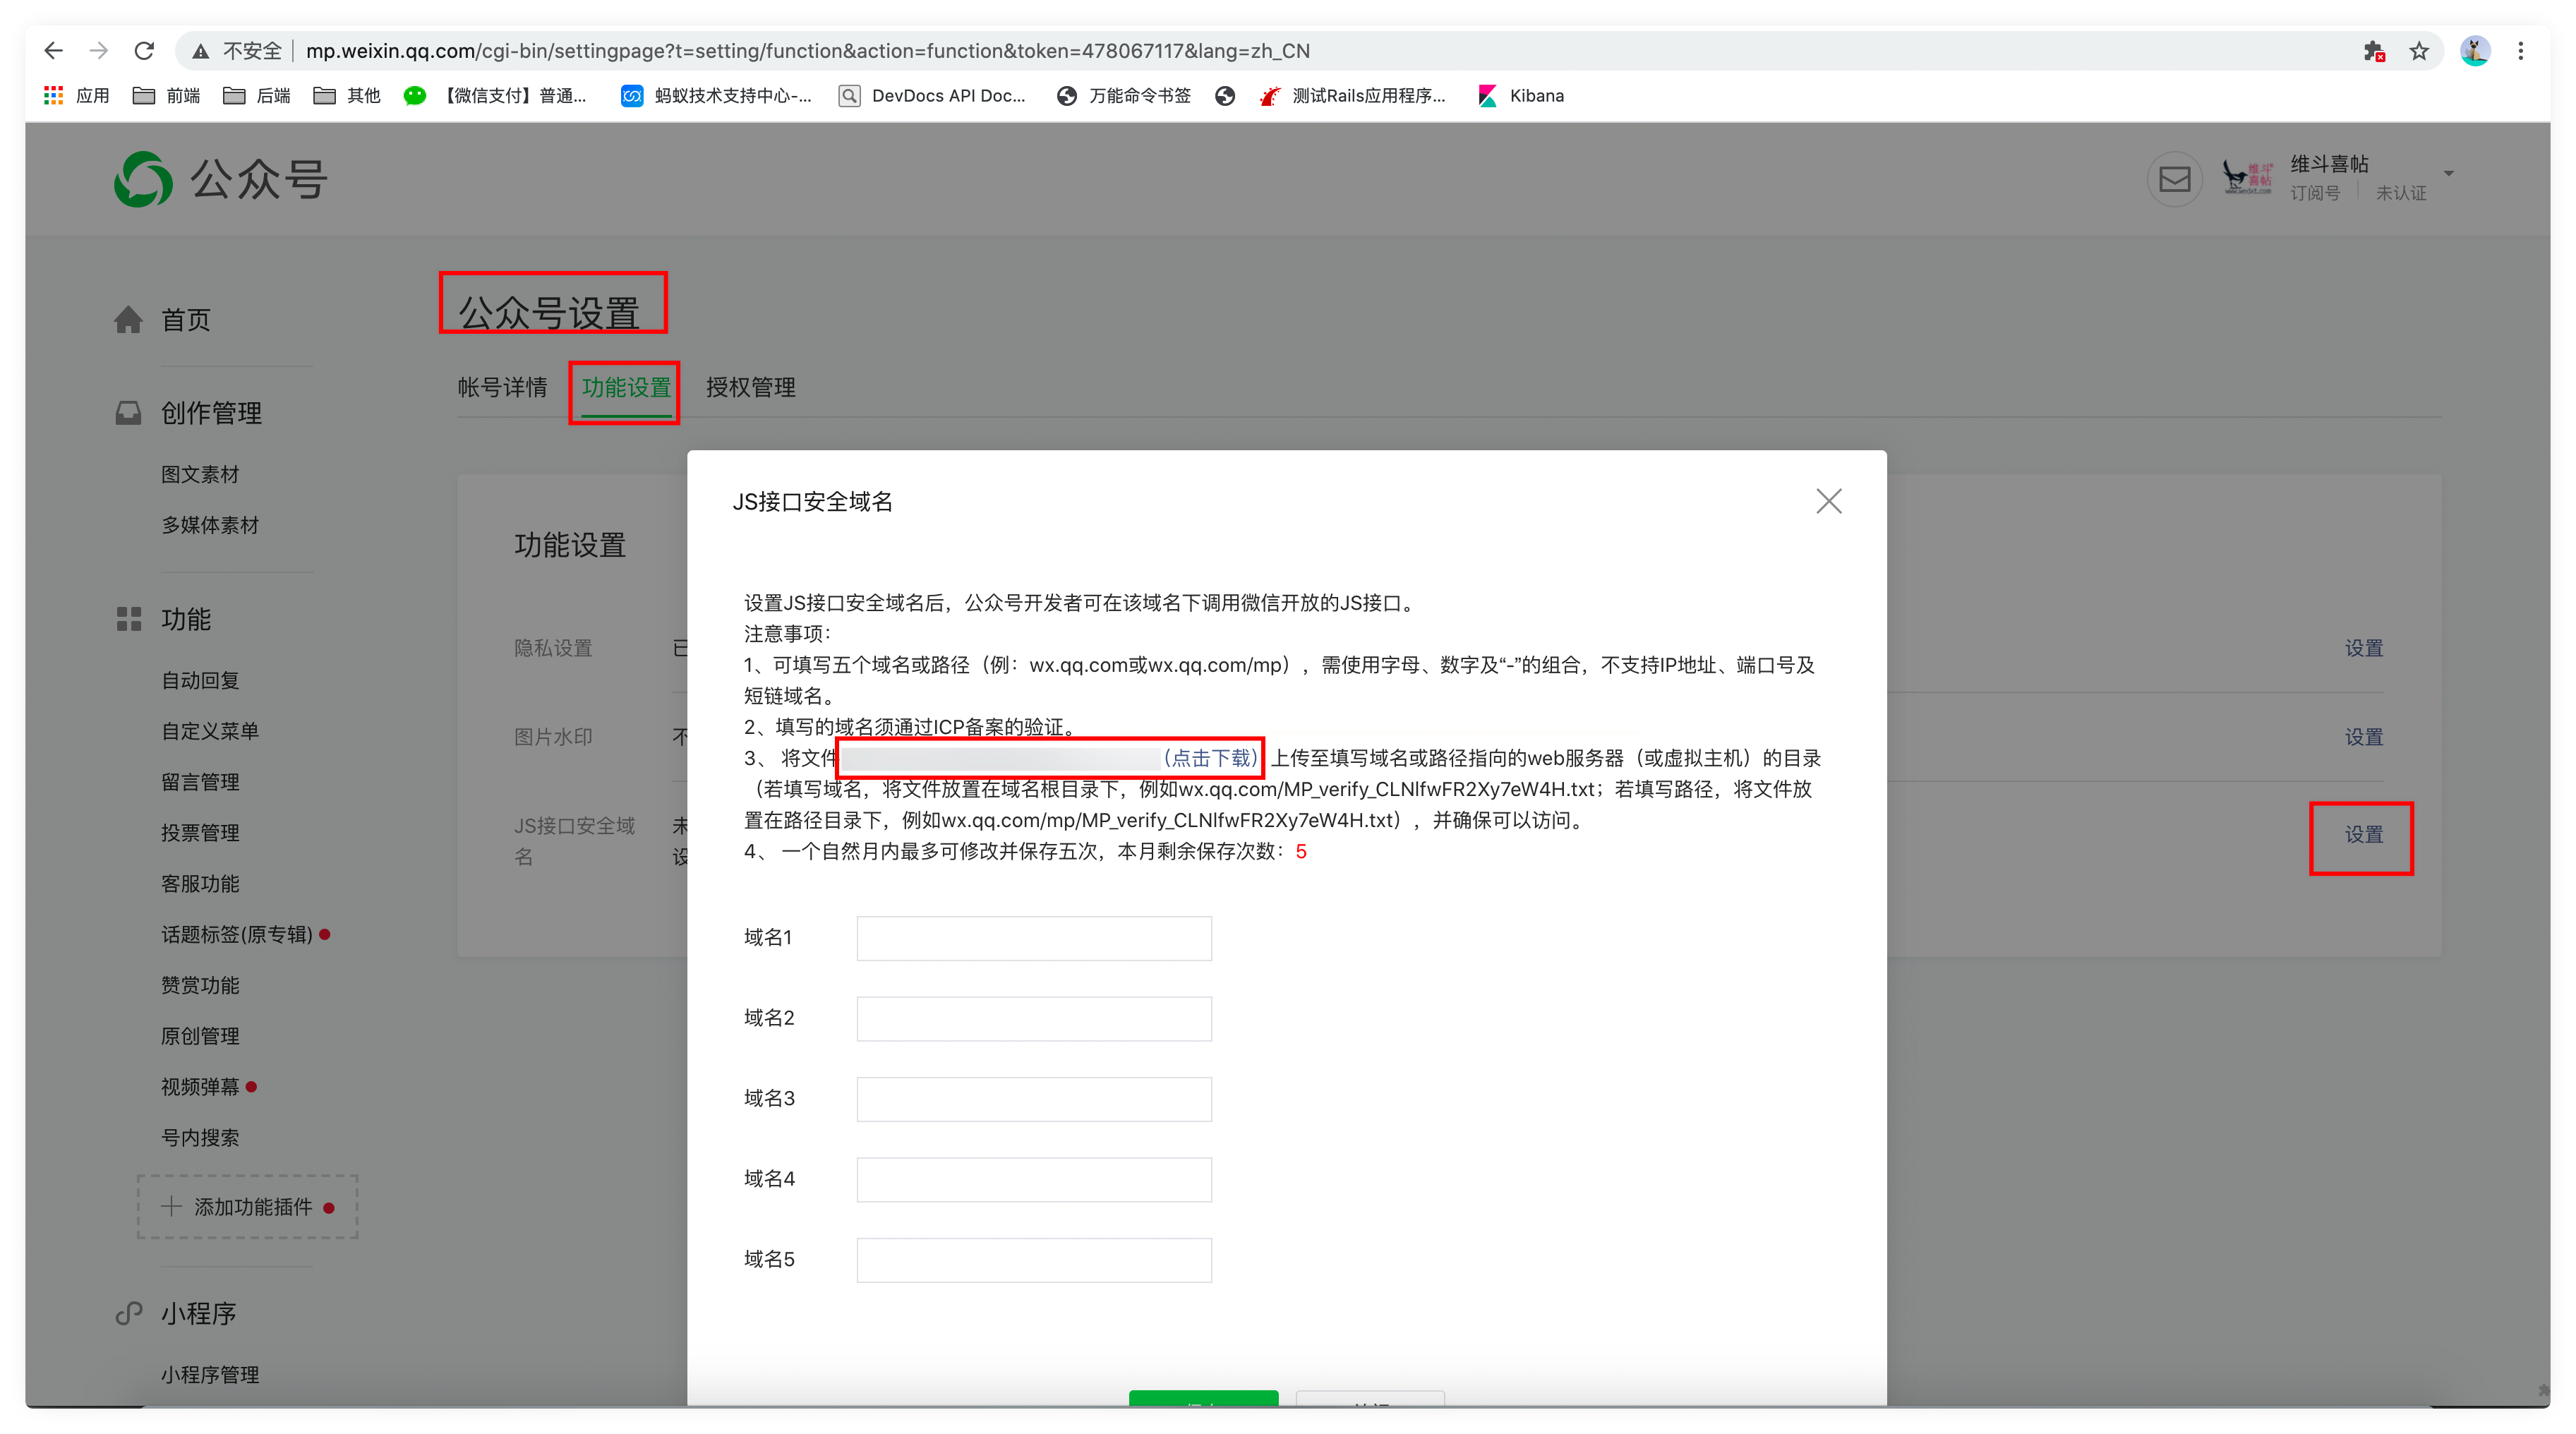Open 视频弹幕 in sidebar
This screenshot has width=2576, height=1434.
coord(200,1087)
